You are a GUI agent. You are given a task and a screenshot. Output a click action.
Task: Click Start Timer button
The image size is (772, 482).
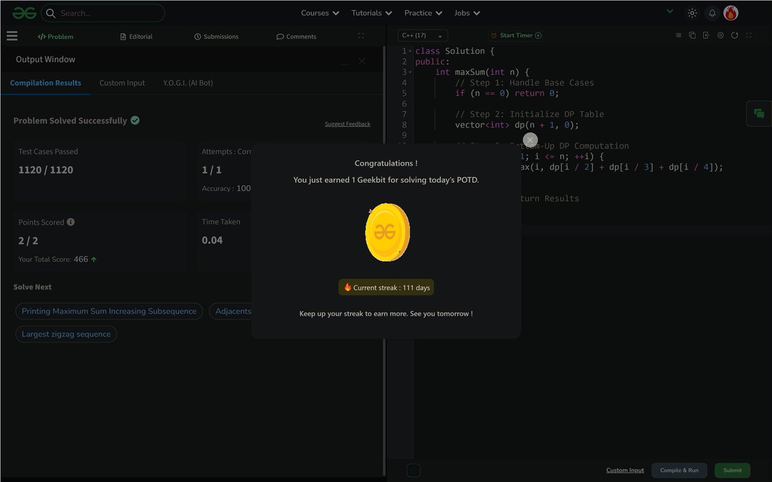[516, 35]
